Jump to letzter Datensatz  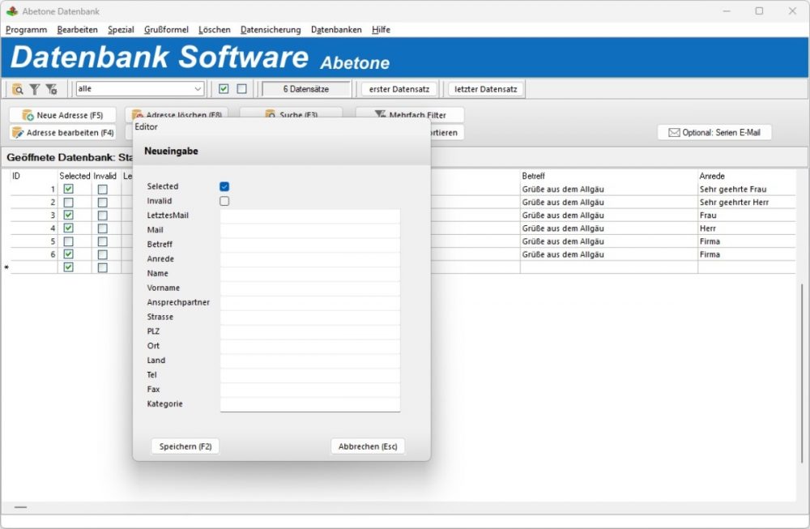(485, 89)
